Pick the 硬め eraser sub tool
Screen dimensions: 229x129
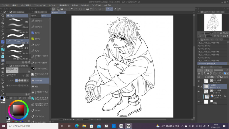[17, 20]
